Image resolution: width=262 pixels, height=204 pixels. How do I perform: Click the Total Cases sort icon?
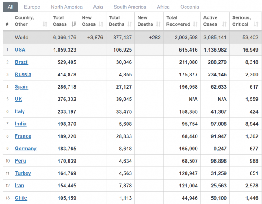(74, 24)
